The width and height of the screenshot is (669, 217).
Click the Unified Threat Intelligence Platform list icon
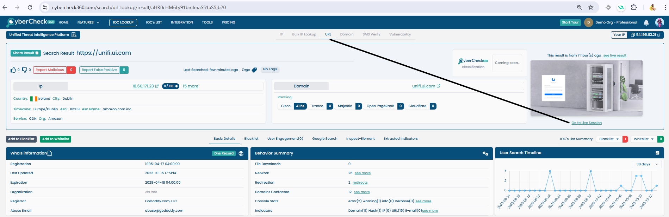74,35
